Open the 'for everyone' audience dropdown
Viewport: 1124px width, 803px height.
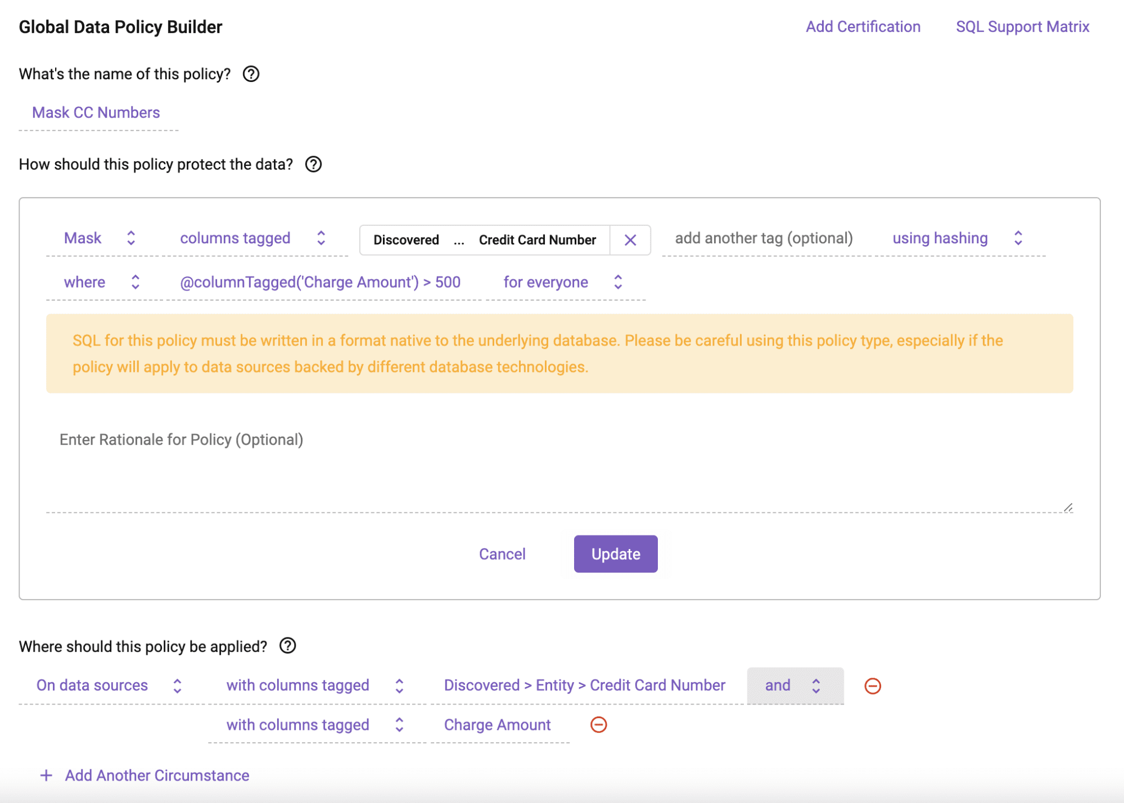(617, 282)
